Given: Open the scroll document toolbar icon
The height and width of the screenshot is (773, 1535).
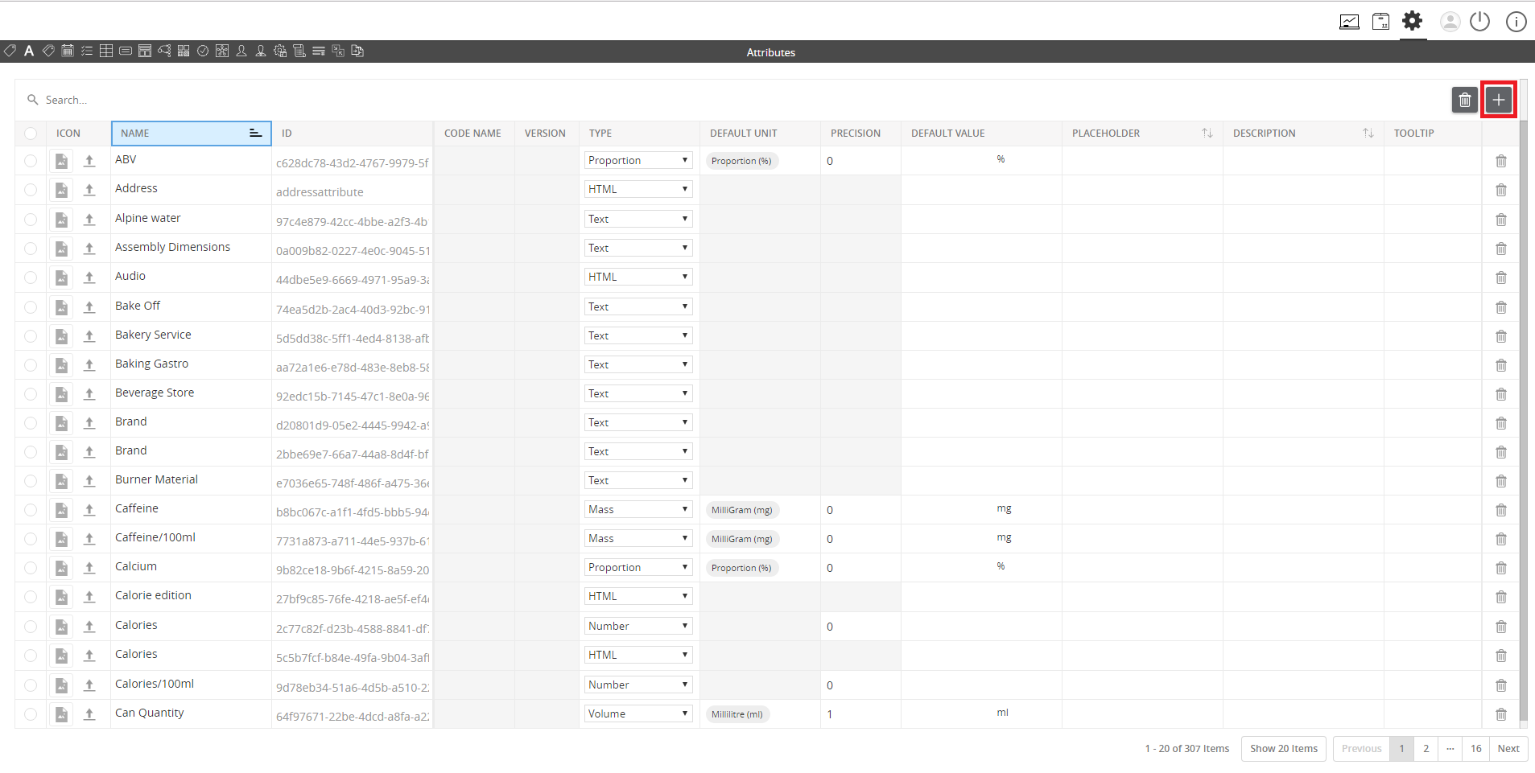Looking at the screenshot, I should [299, 51].
